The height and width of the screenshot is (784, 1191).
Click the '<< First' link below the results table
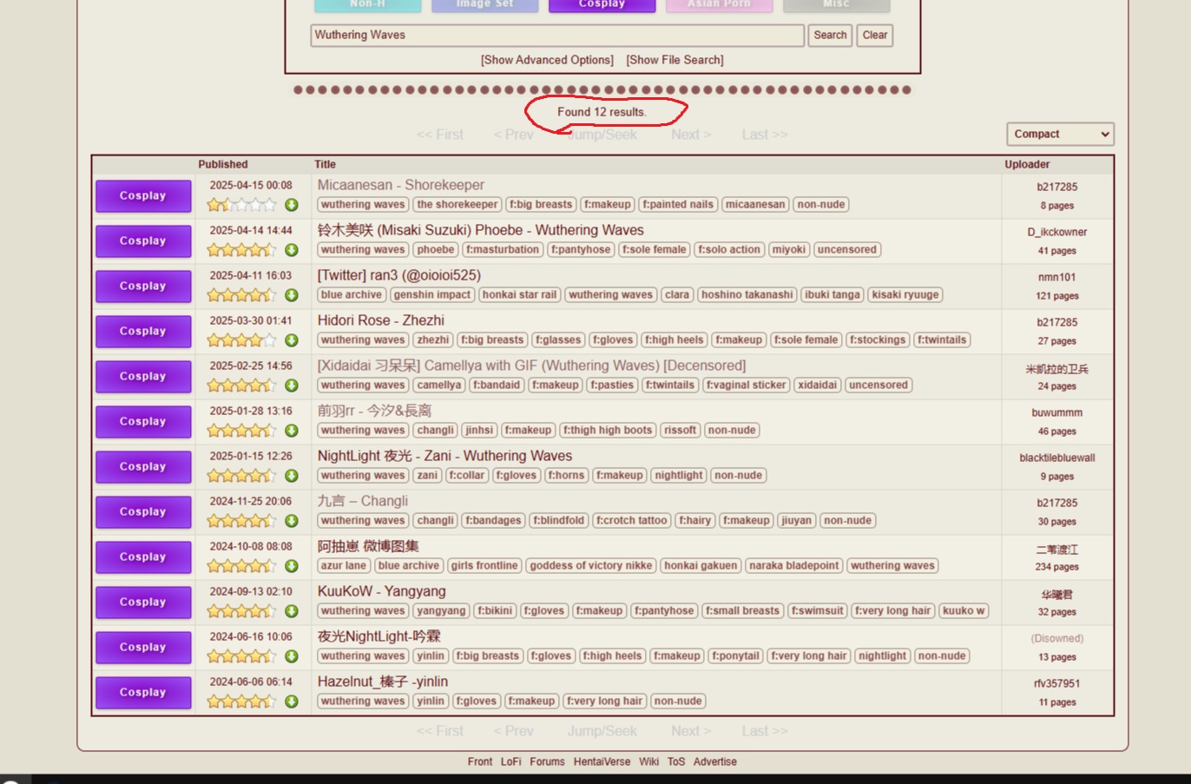coord(440,731)
